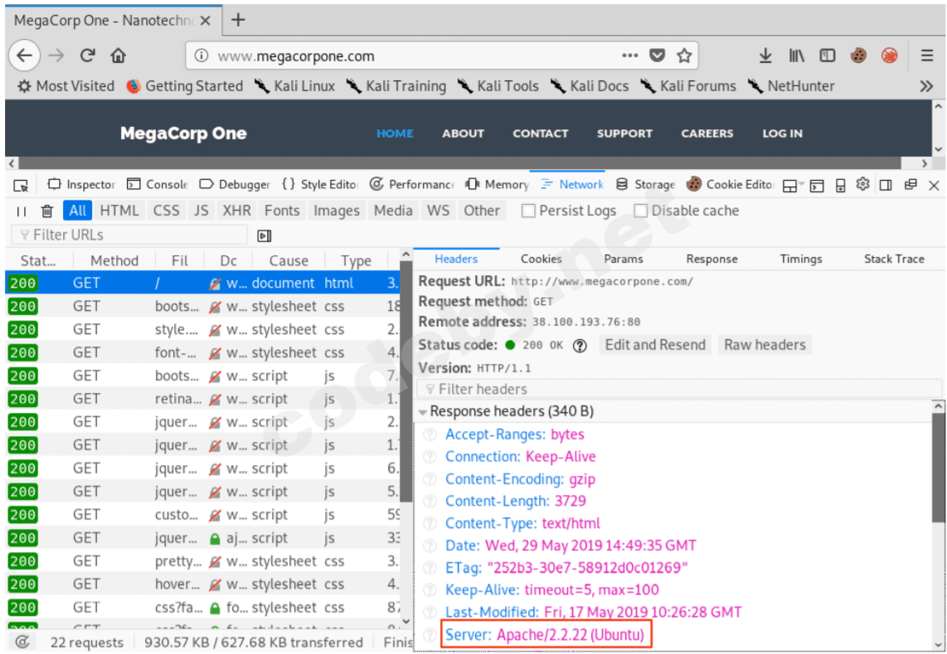947x654 pixels.
Task: Toggle the sidebar icon in toolbar
Action: pyautogui.click(x=828, y=56)
